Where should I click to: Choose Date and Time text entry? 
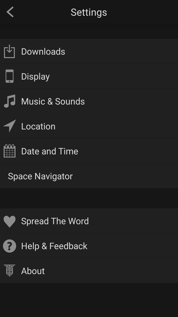pos(50,151)
